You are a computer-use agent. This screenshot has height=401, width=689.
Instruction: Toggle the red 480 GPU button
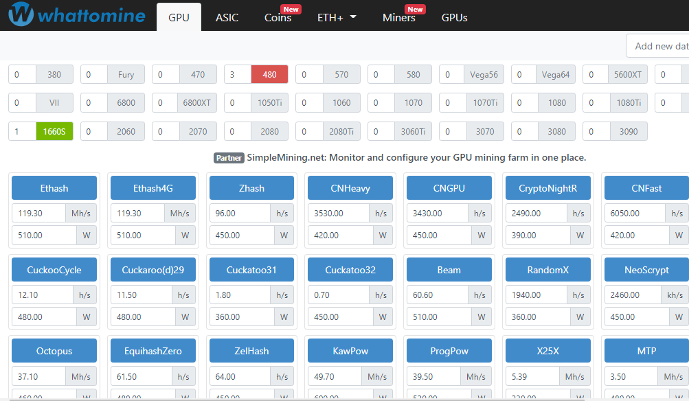tap(269, 74)
